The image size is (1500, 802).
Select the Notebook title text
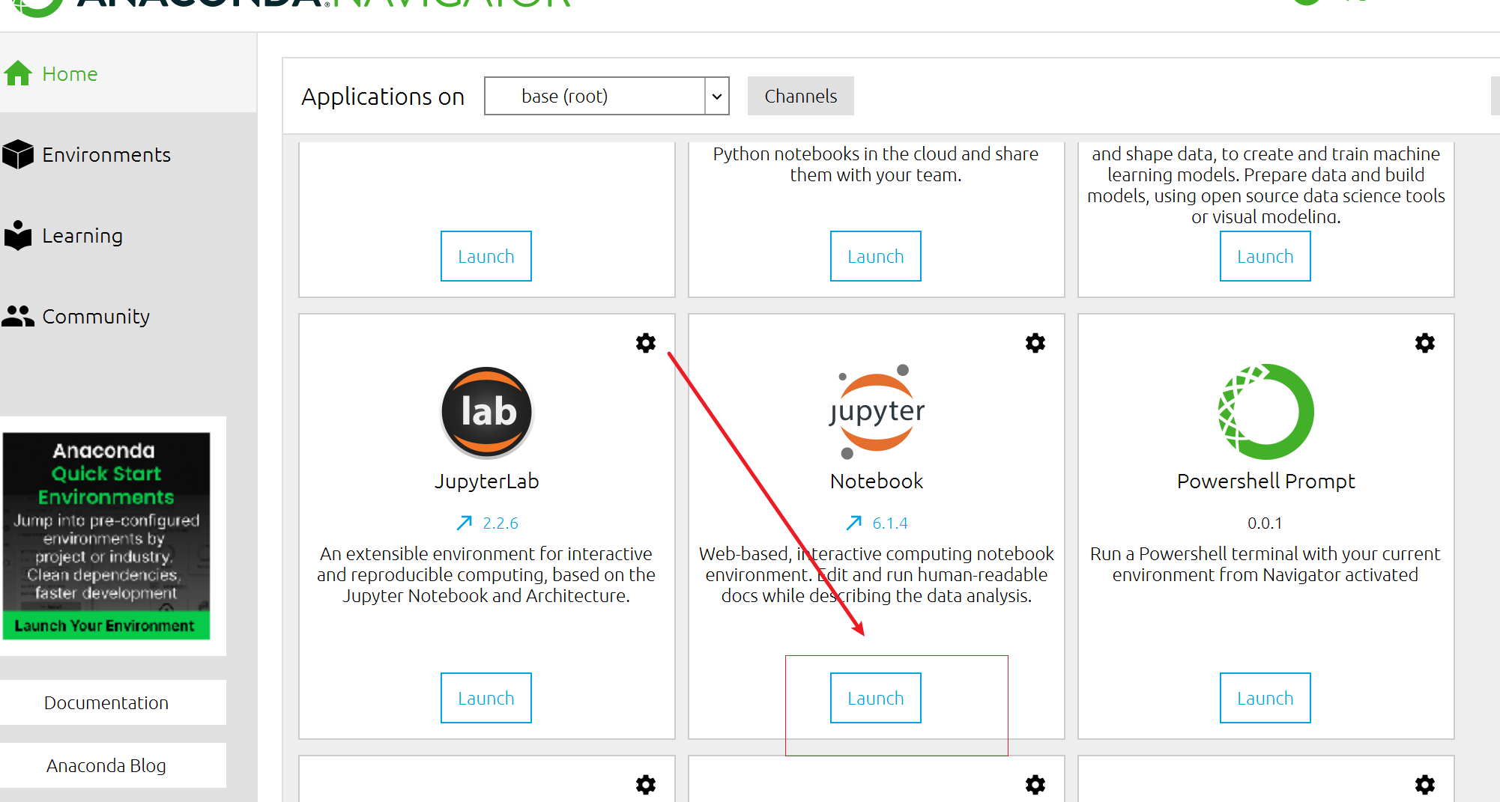pyautogui.click(x=877, y=481)
